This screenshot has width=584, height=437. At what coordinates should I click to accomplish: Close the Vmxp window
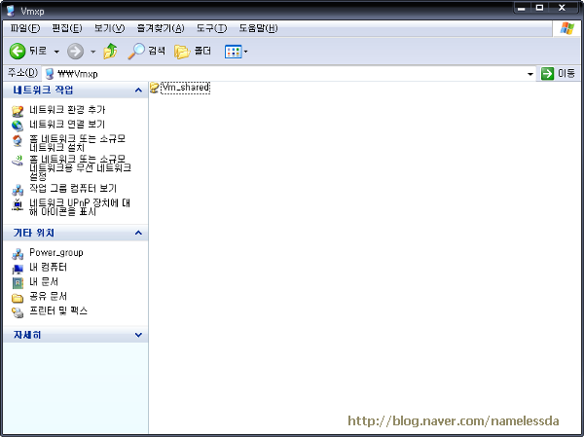point(562,8)
